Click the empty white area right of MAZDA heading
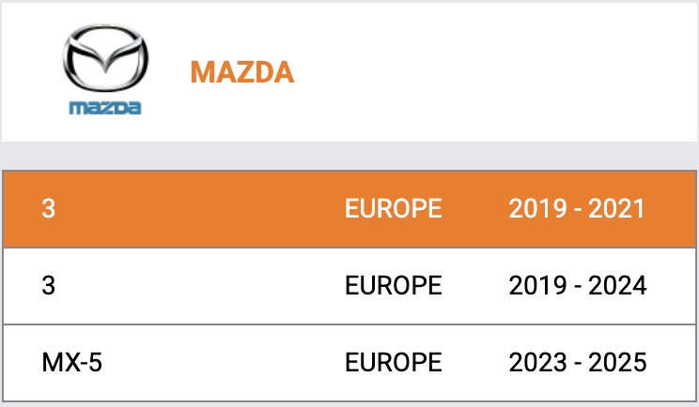699x407 pixels. coord(498,72)
